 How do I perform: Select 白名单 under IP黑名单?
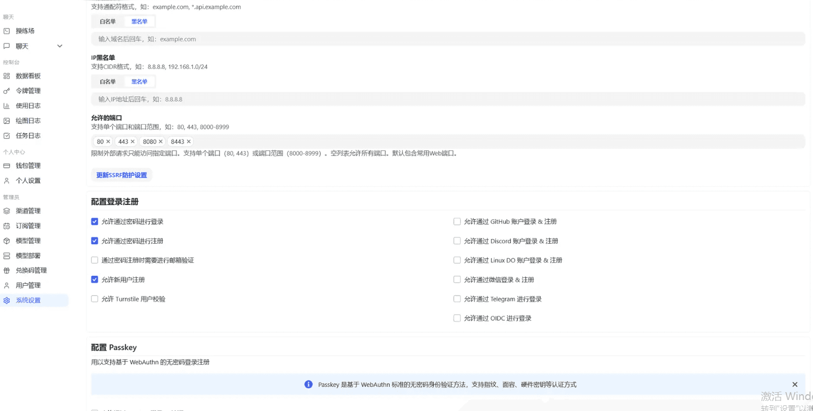pos(108,81)
